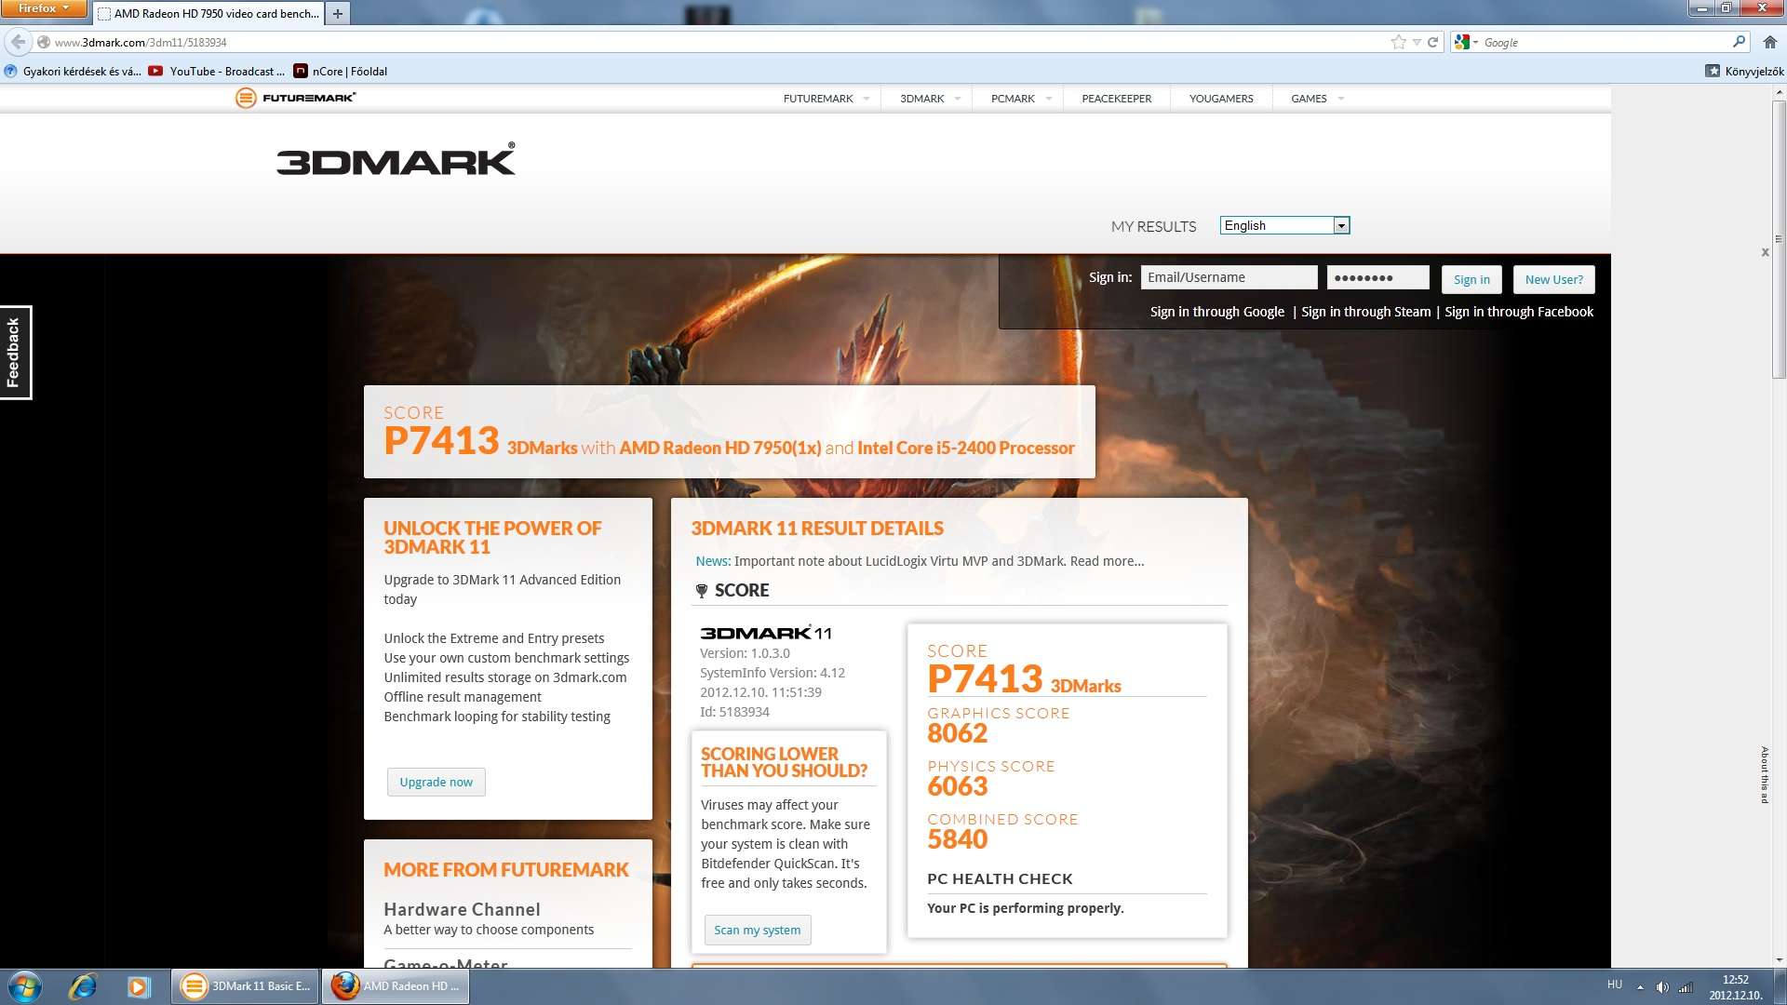1787x1005 pixels.
Task: Click the network signal tray icon
Action: pos(1686,986)
